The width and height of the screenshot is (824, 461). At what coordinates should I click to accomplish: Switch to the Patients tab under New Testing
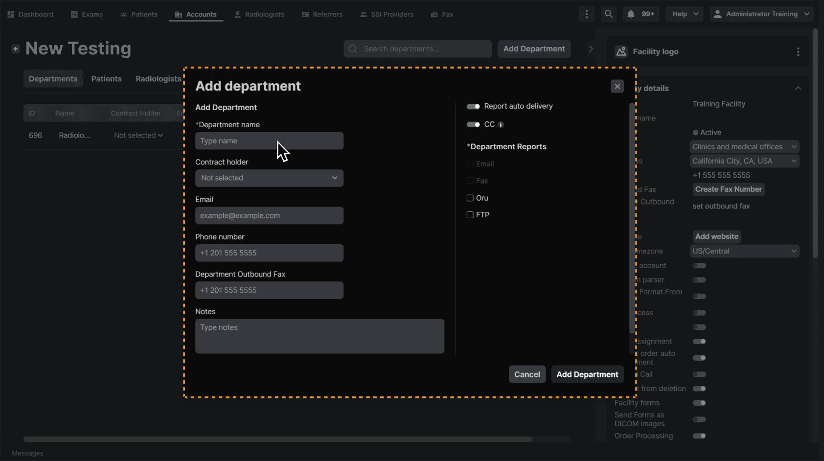click(106, 79)
